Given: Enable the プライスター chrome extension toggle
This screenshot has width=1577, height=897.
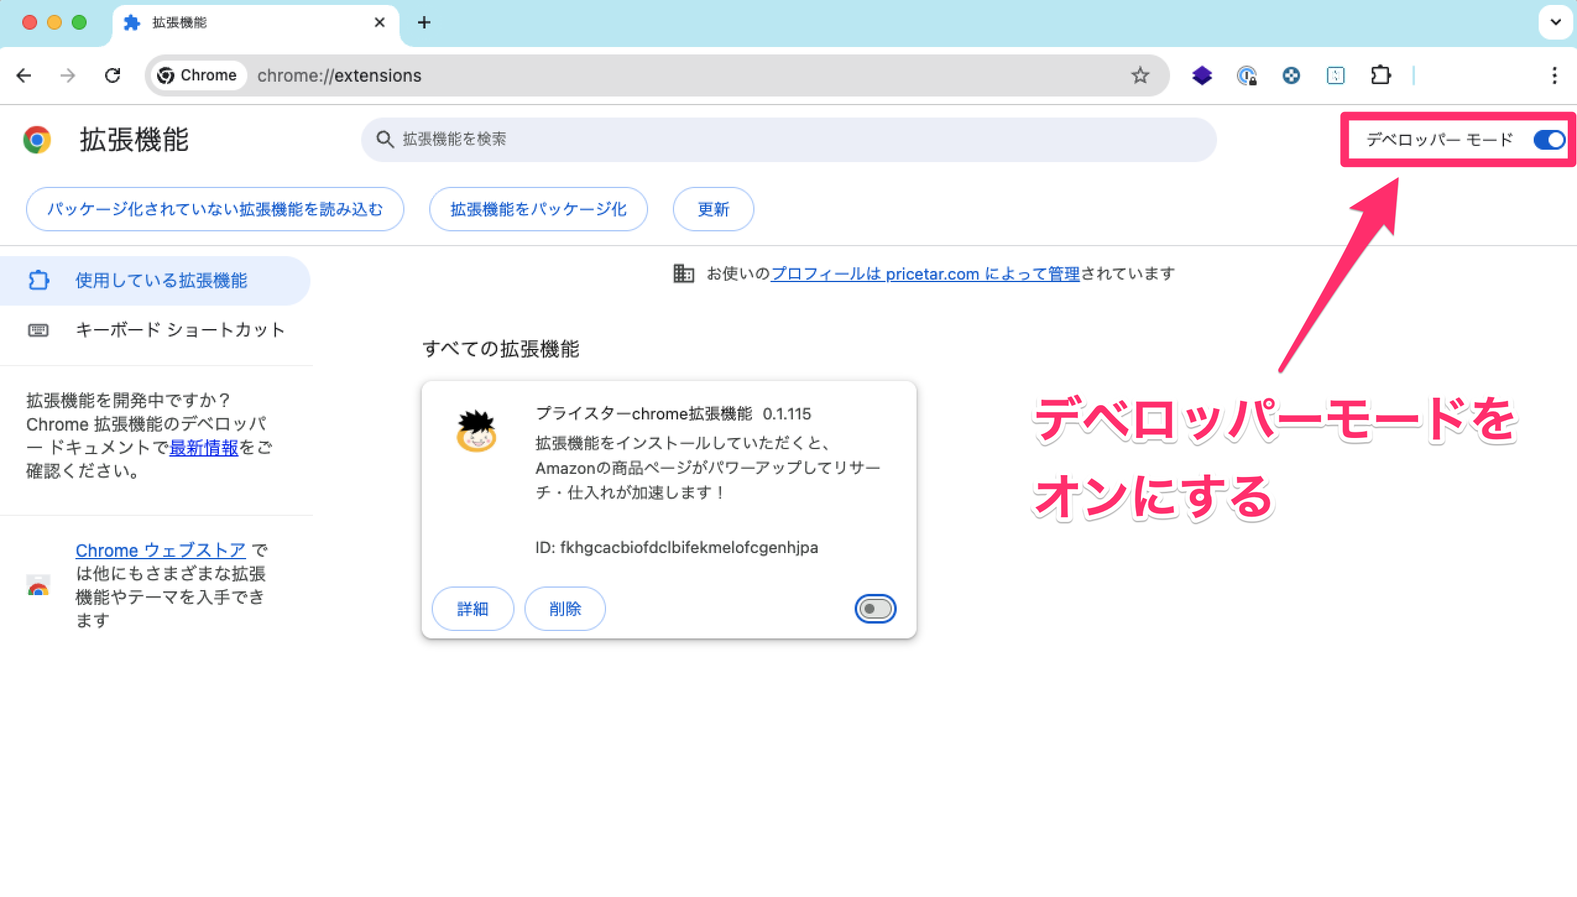Looking at the screenshot, I should [875, 609].
